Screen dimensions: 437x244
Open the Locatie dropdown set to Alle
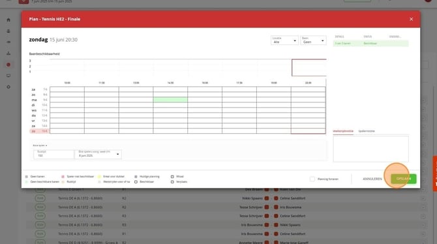tap(284, 40)
